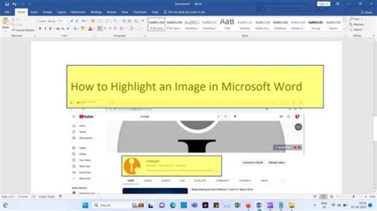Image resolution: width=377 pixels, height=211 pixels.
Task: Apply the Heading 2 style
Action: click(x=209, y=25)
